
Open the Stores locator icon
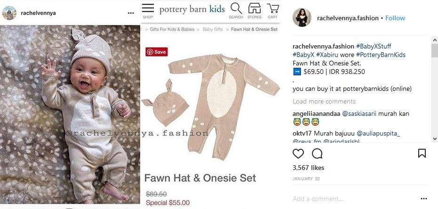click(255, 10)
